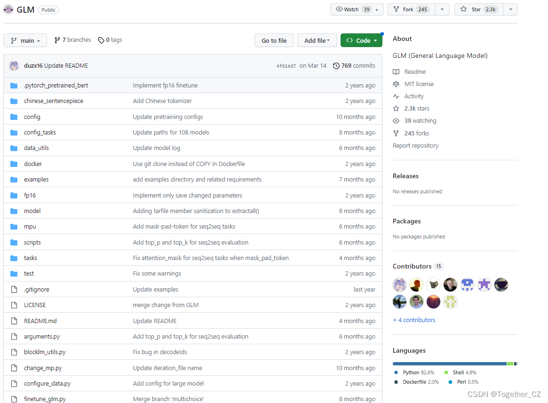This screenshot has width=548, height=403.
Task: Open the Releases section heading
Action: click(405, 176)
